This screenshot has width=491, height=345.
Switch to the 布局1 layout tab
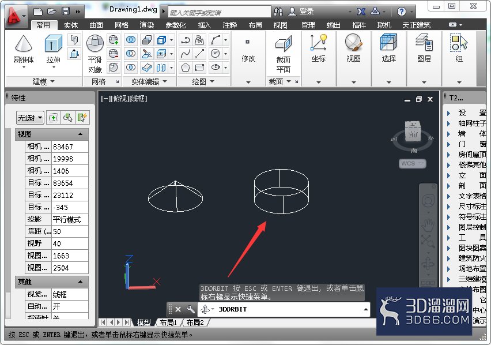[168, 322]
